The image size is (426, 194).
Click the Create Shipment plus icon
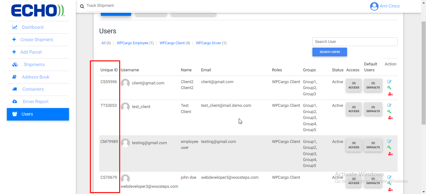point(14,40)
